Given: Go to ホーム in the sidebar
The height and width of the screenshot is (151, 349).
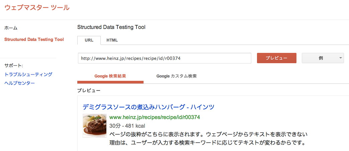Looking at the screenshot, I should point(11,28).
